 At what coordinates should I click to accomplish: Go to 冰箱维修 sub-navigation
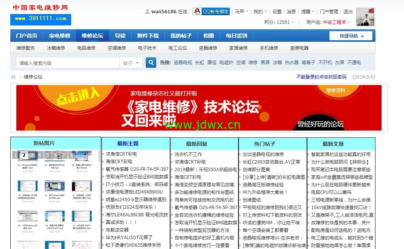[x=56, y=48]
